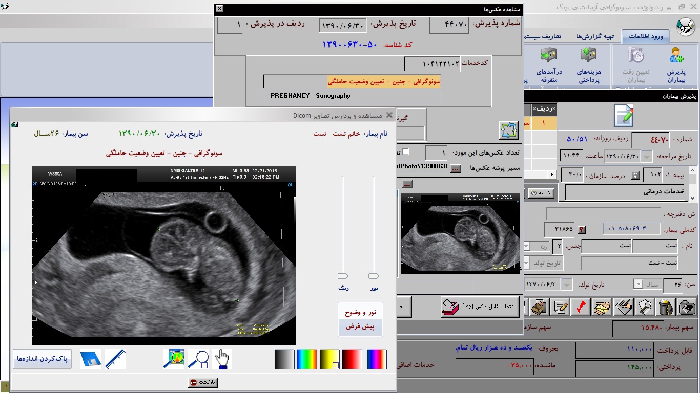Open the age unit (سال) dropdown
Screen dimensions: 700x393
tap(638, 284)
